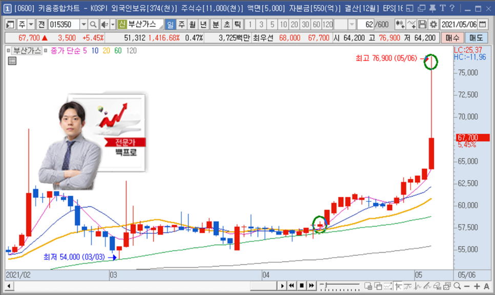This screenshot has width=495, height=295.
Task: Click the 20-day moving average legend
Action: tap(107, 51)
